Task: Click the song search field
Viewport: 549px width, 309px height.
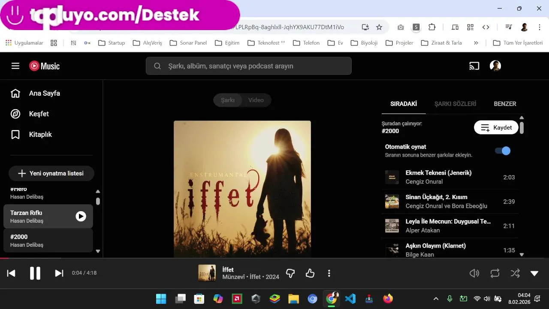Action: coord(249,66)
